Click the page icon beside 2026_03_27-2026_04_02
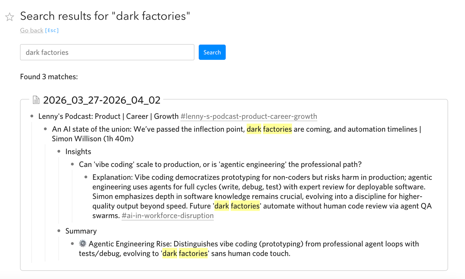The width and height of the screenshot is (465, 279). pos(36,100)
